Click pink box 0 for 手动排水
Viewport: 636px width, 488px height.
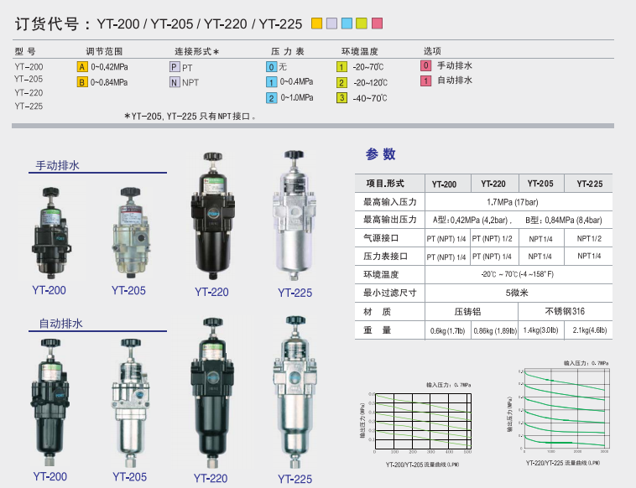pos(425,65)
